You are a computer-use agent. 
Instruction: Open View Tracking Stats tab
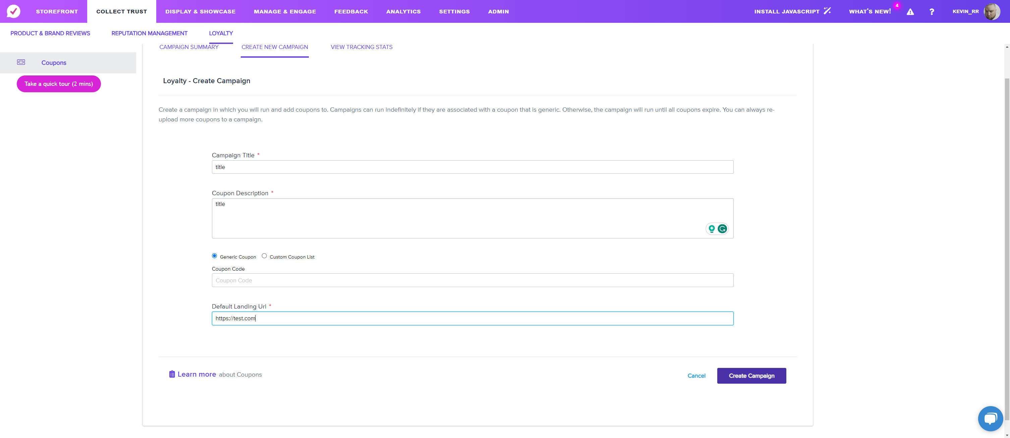tap(361, 47)
